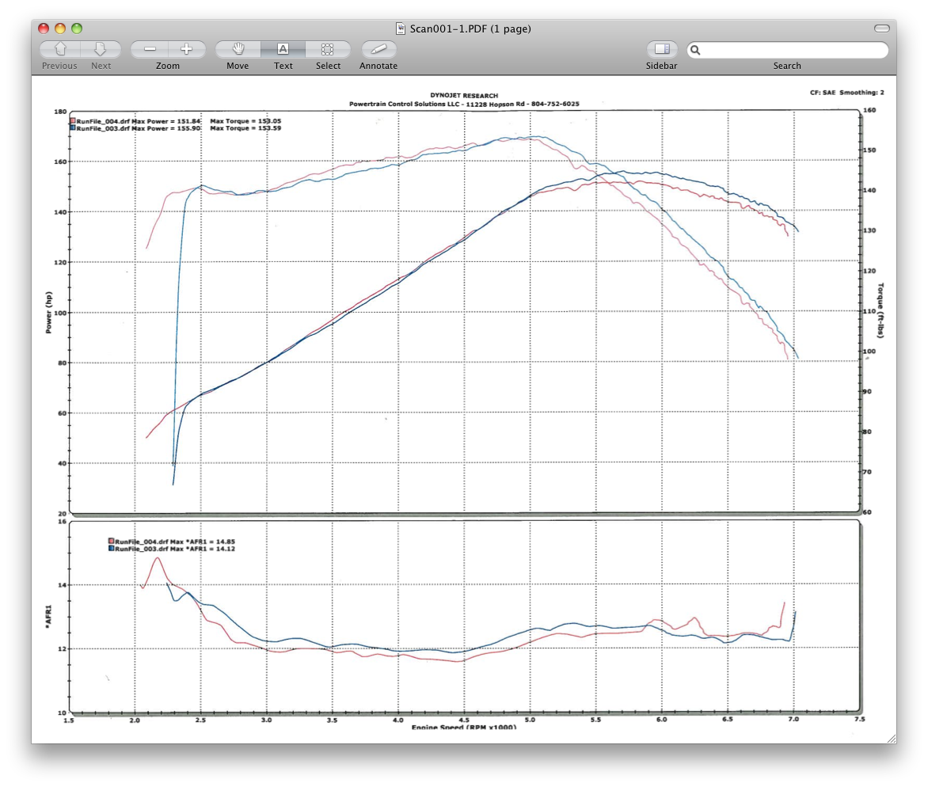Click the Previous page arrow button

coord(59,49)
